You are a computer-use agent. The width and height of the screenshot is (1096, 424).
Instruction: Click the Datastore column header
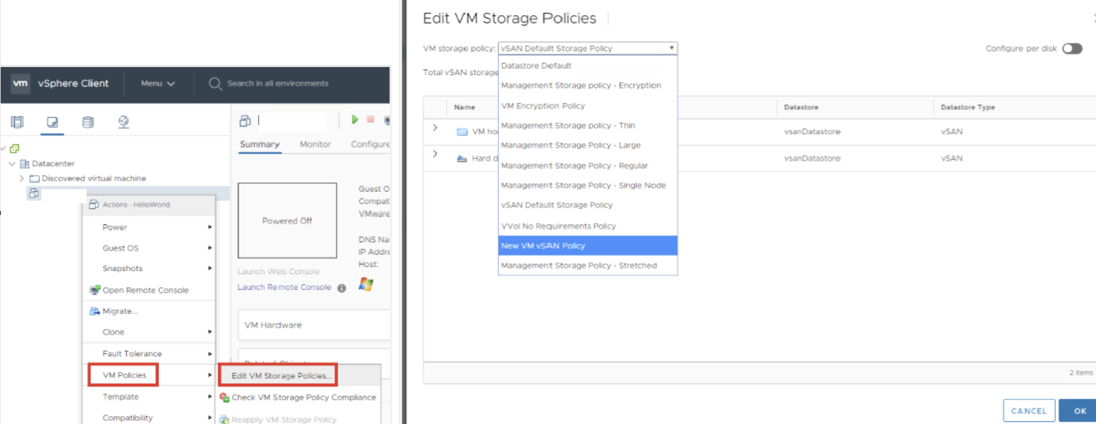[801, 107]
